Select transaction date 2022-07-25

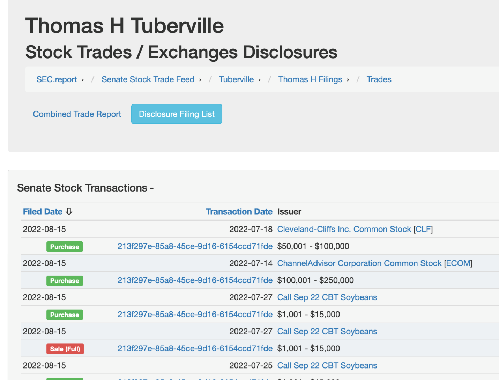pyautogui.click(x=251, y=365)
